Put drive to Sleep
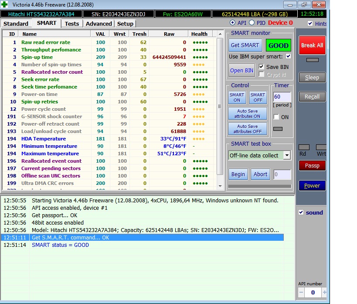The width and height of the screenshot is (357, 304). tap(312, 77)
